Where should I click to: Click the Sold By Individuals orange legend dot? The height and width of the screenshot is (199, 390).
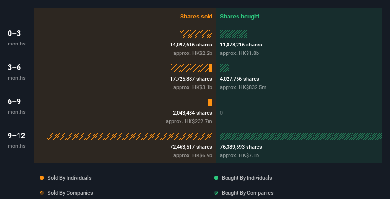[42, 178]
